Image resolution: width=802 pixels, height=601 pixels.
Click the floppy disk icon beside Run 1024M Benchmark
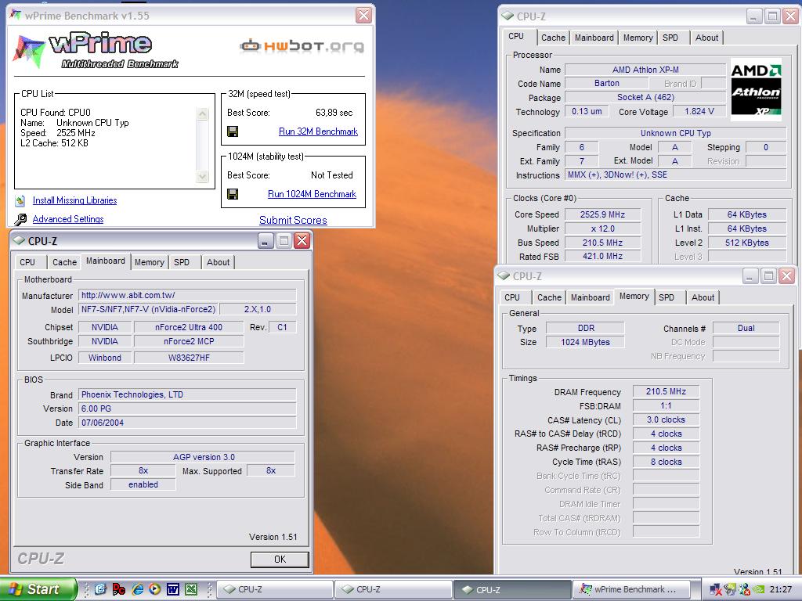click(x=232, y=194)
